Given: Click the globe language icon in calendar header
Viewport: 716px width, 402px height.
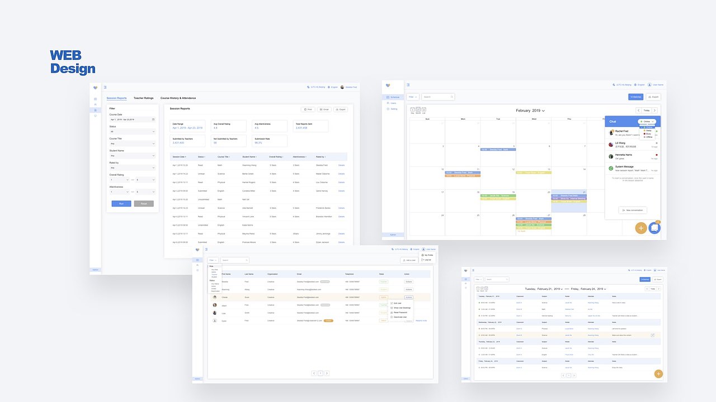Looking at the screenshot, I should [635, 85].
